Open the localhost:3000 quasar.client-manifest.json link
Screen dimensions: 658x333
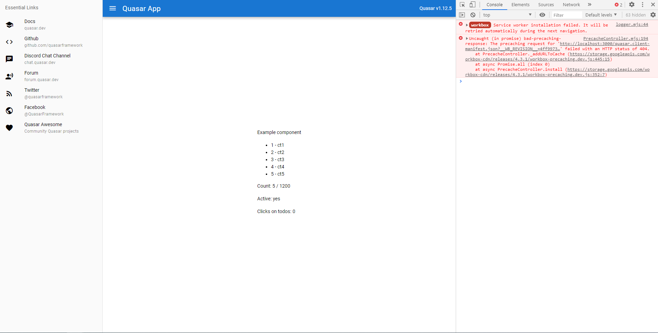click(557, 46)
